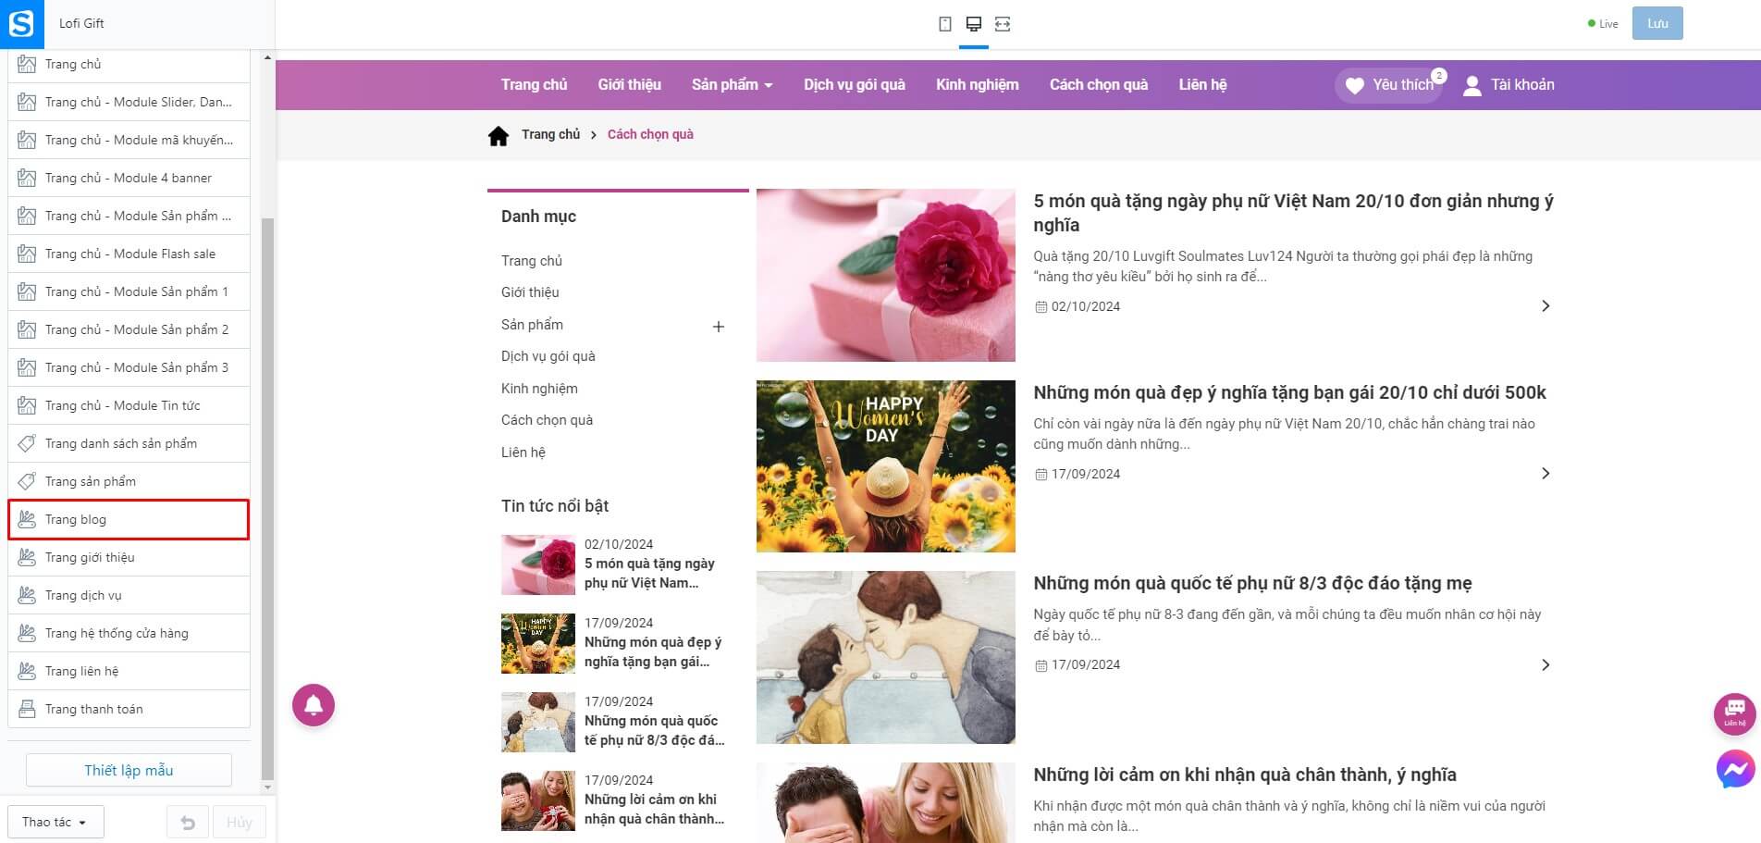Select Trang blog in the sidebar

click(x=129, y=519)
